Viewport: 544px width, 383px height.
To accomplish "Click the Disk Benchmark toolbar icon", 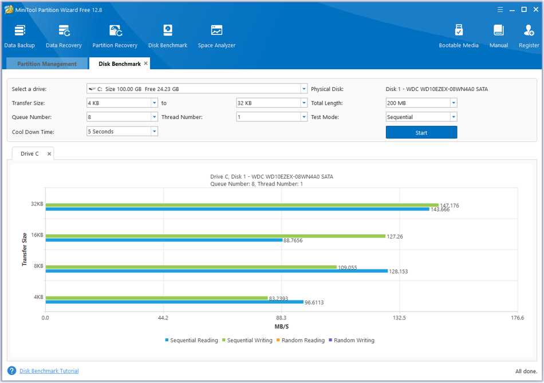I will pyautogui.click(x=167, y=36).
